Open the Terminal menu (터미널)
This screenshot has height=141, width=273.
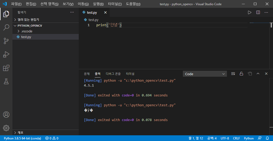pos(115,4)
